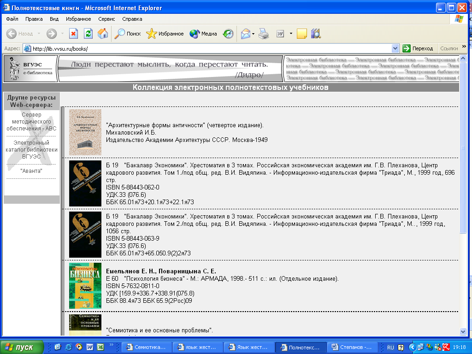Refresh the page with green arrows icon
Viewport: 472px width, 354px height.
tap(88, 34)
